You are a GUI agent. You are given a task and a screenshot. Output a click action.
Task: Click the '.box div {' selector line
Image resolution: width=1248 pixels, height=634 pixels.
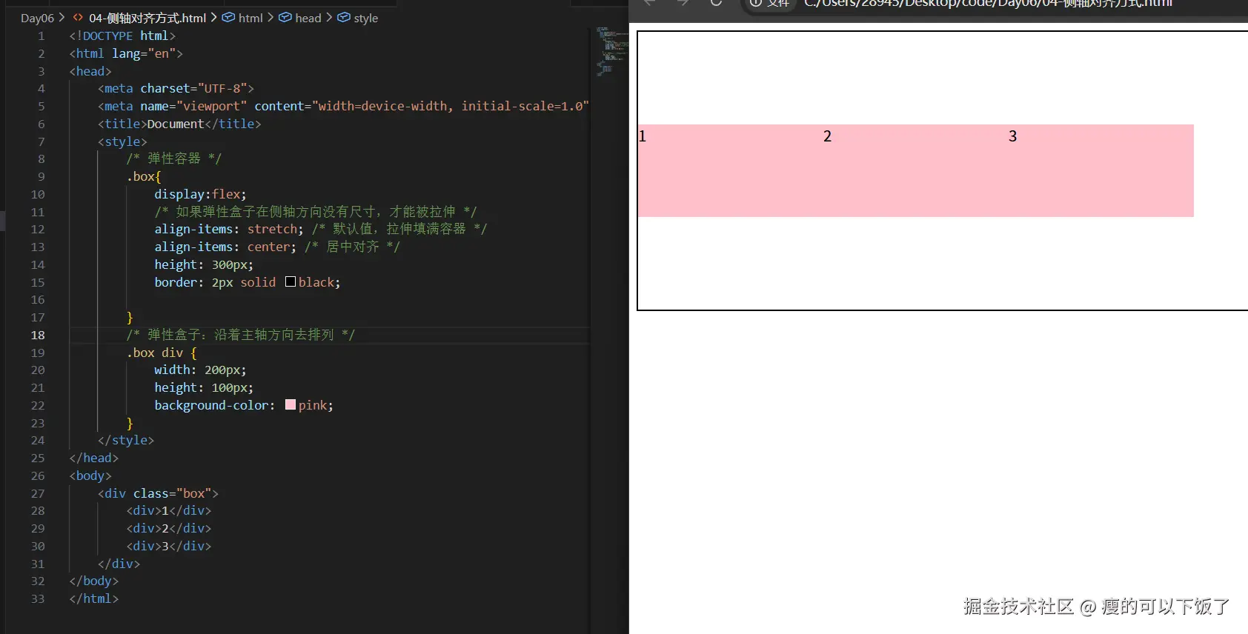[162, 353]
